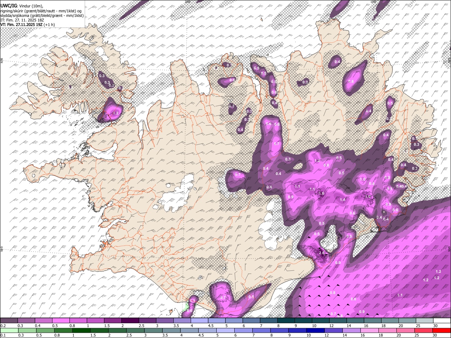Click the light pink rain swatch labeled 16
Image resolution: width=451 pixels, height=338 pixels.
click(x=369, y=330)
